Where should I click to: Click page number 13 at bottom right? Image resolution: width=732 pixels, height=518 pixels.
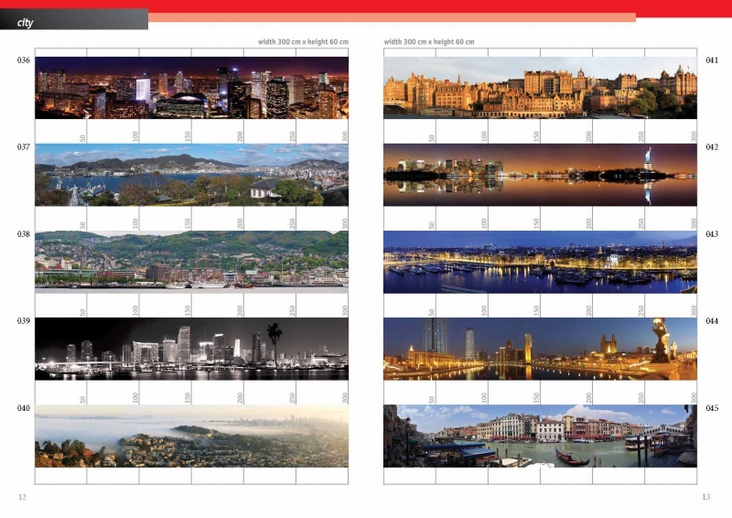click(705, 497)
